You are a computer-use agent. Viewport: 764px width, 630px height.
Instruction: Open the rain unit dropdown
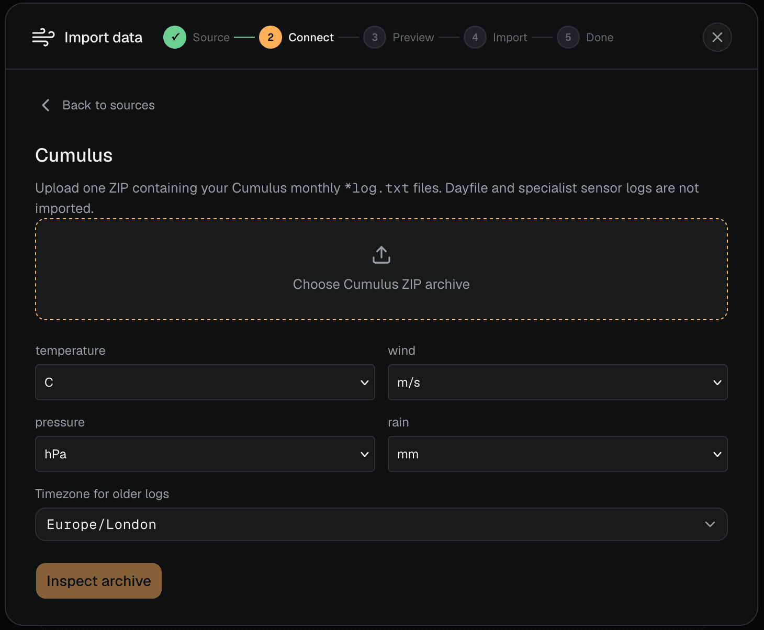(x=558, y=454)
